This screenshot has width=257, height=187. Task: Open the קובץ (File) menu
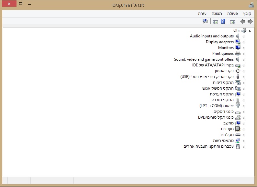pyautogui.click(x=247, y=14)
